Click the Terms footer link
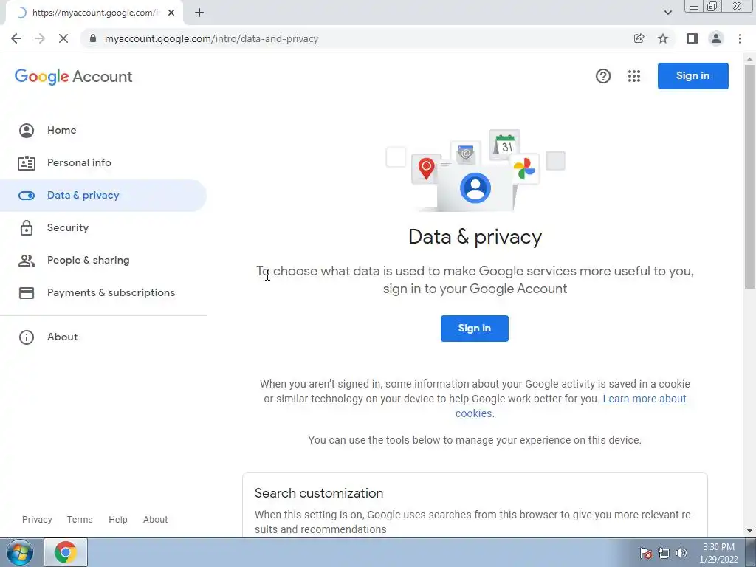This screenshot has width=756, height=567. coord(80,519)
